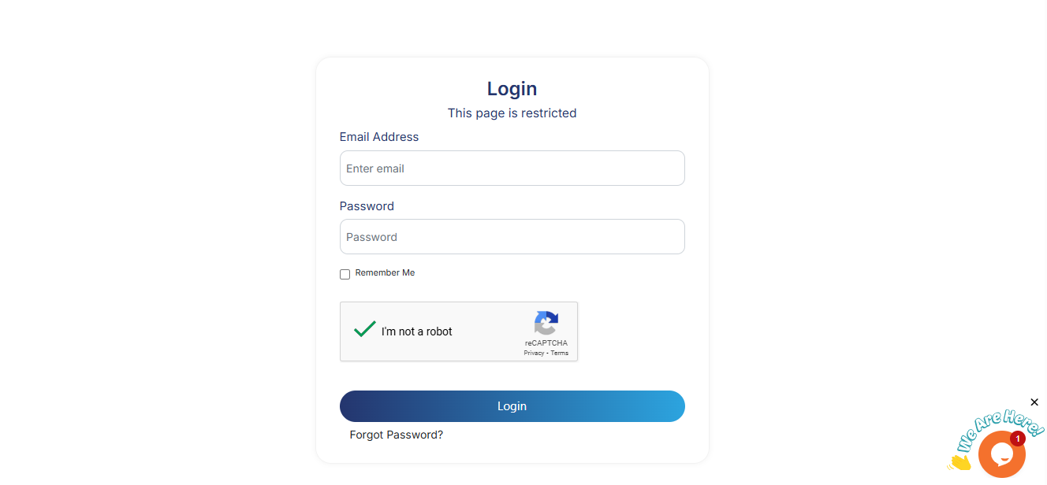Click the red chat notification badge
This screenshot has width=1047, height=485.
1018,439
